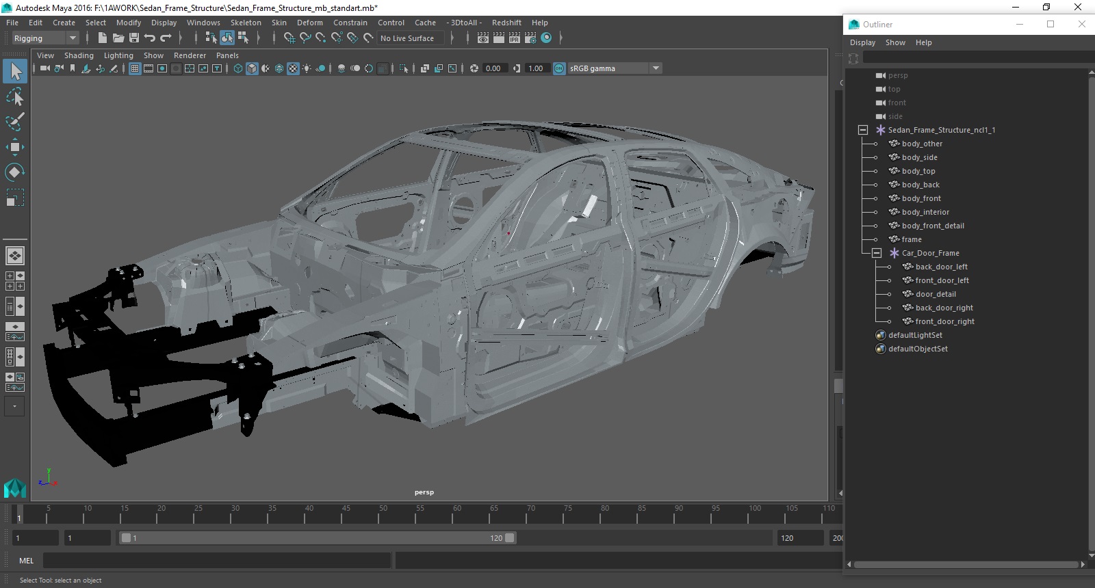This screenshot has height=588, width=1095.
Task: Toggle use all lights in viewport
Action: (307, 68)
